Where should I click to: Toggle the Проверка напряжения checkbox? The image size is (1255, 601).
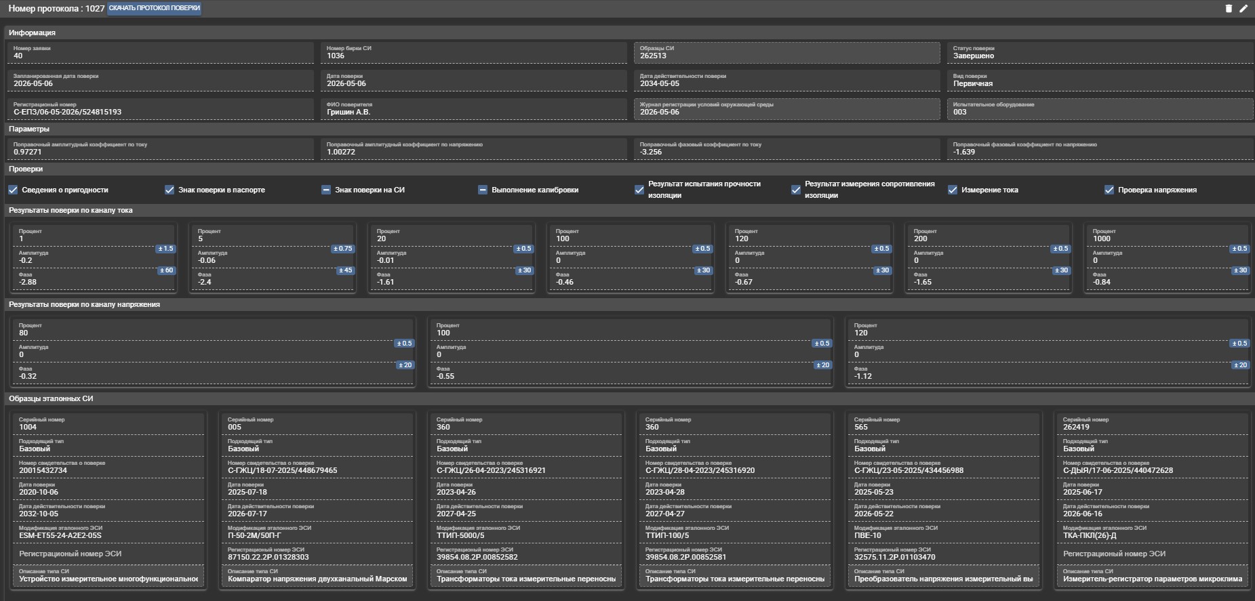(x=1109, y=190)
